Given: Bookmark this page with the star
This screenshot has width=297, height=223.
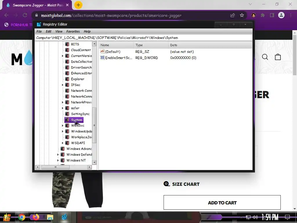Looking at the screenshot, I should point(242,15).
